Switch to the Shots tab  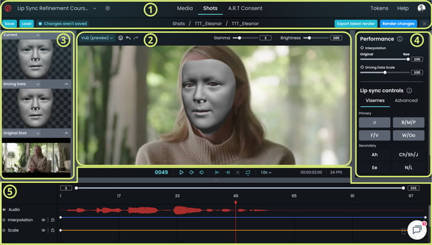click(x=210, y=8)
